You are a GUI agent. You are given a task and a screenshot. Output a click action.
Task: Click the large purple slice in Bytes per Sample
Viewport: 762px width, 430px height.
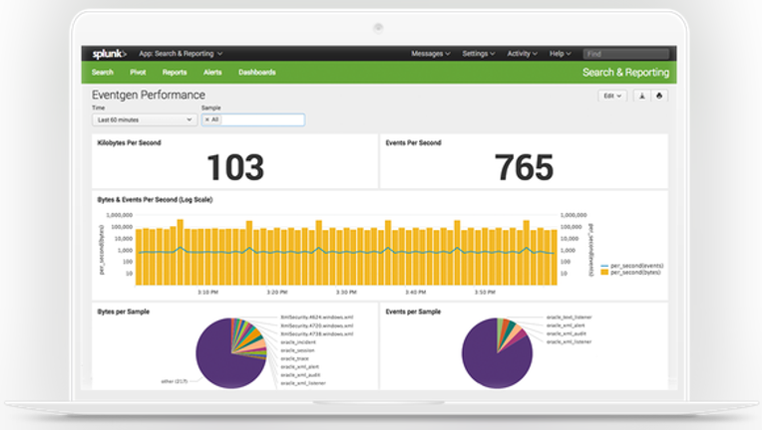(x=218, y=361)
